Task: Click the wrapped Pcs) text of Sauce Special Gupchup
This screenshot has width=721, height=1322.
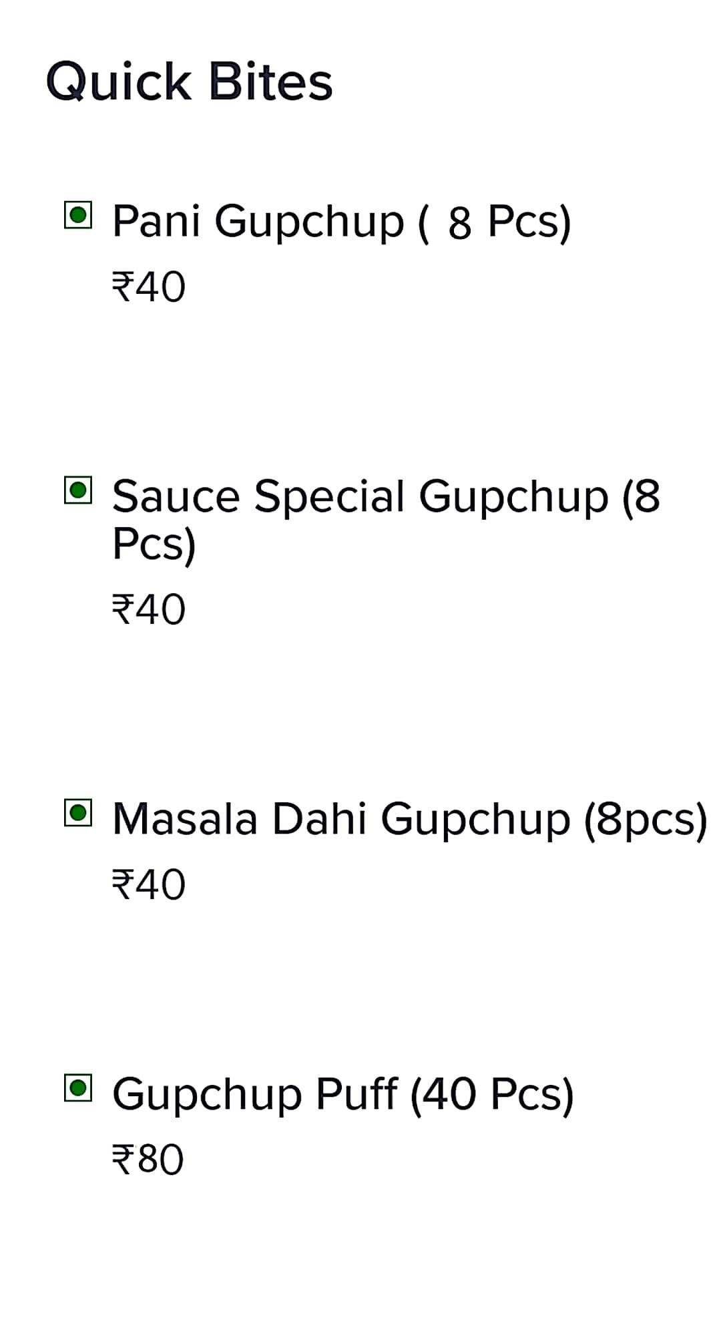Action: [x=154, y=544]
